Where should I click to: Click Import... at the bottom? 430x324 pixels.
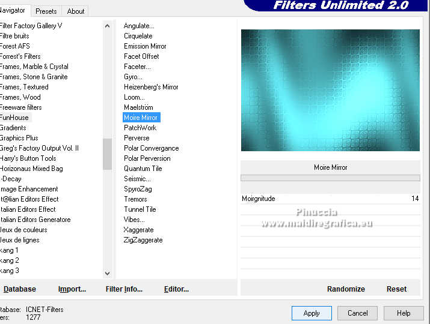pyautogui.click(x=72, y=289)
